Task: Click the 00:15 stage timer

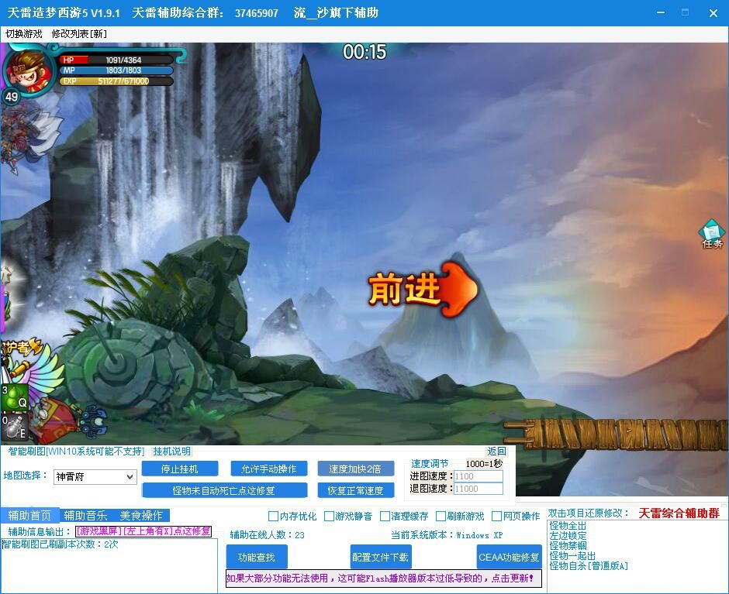Action: (x=364, y=52)
